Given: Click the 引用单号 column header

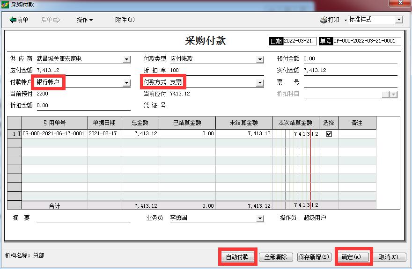Looking at the screenshot, I should [55, 123].
